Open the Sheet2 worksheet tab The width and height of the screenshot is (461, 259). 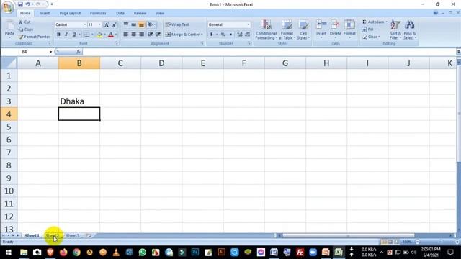click(x=52, y=235)
